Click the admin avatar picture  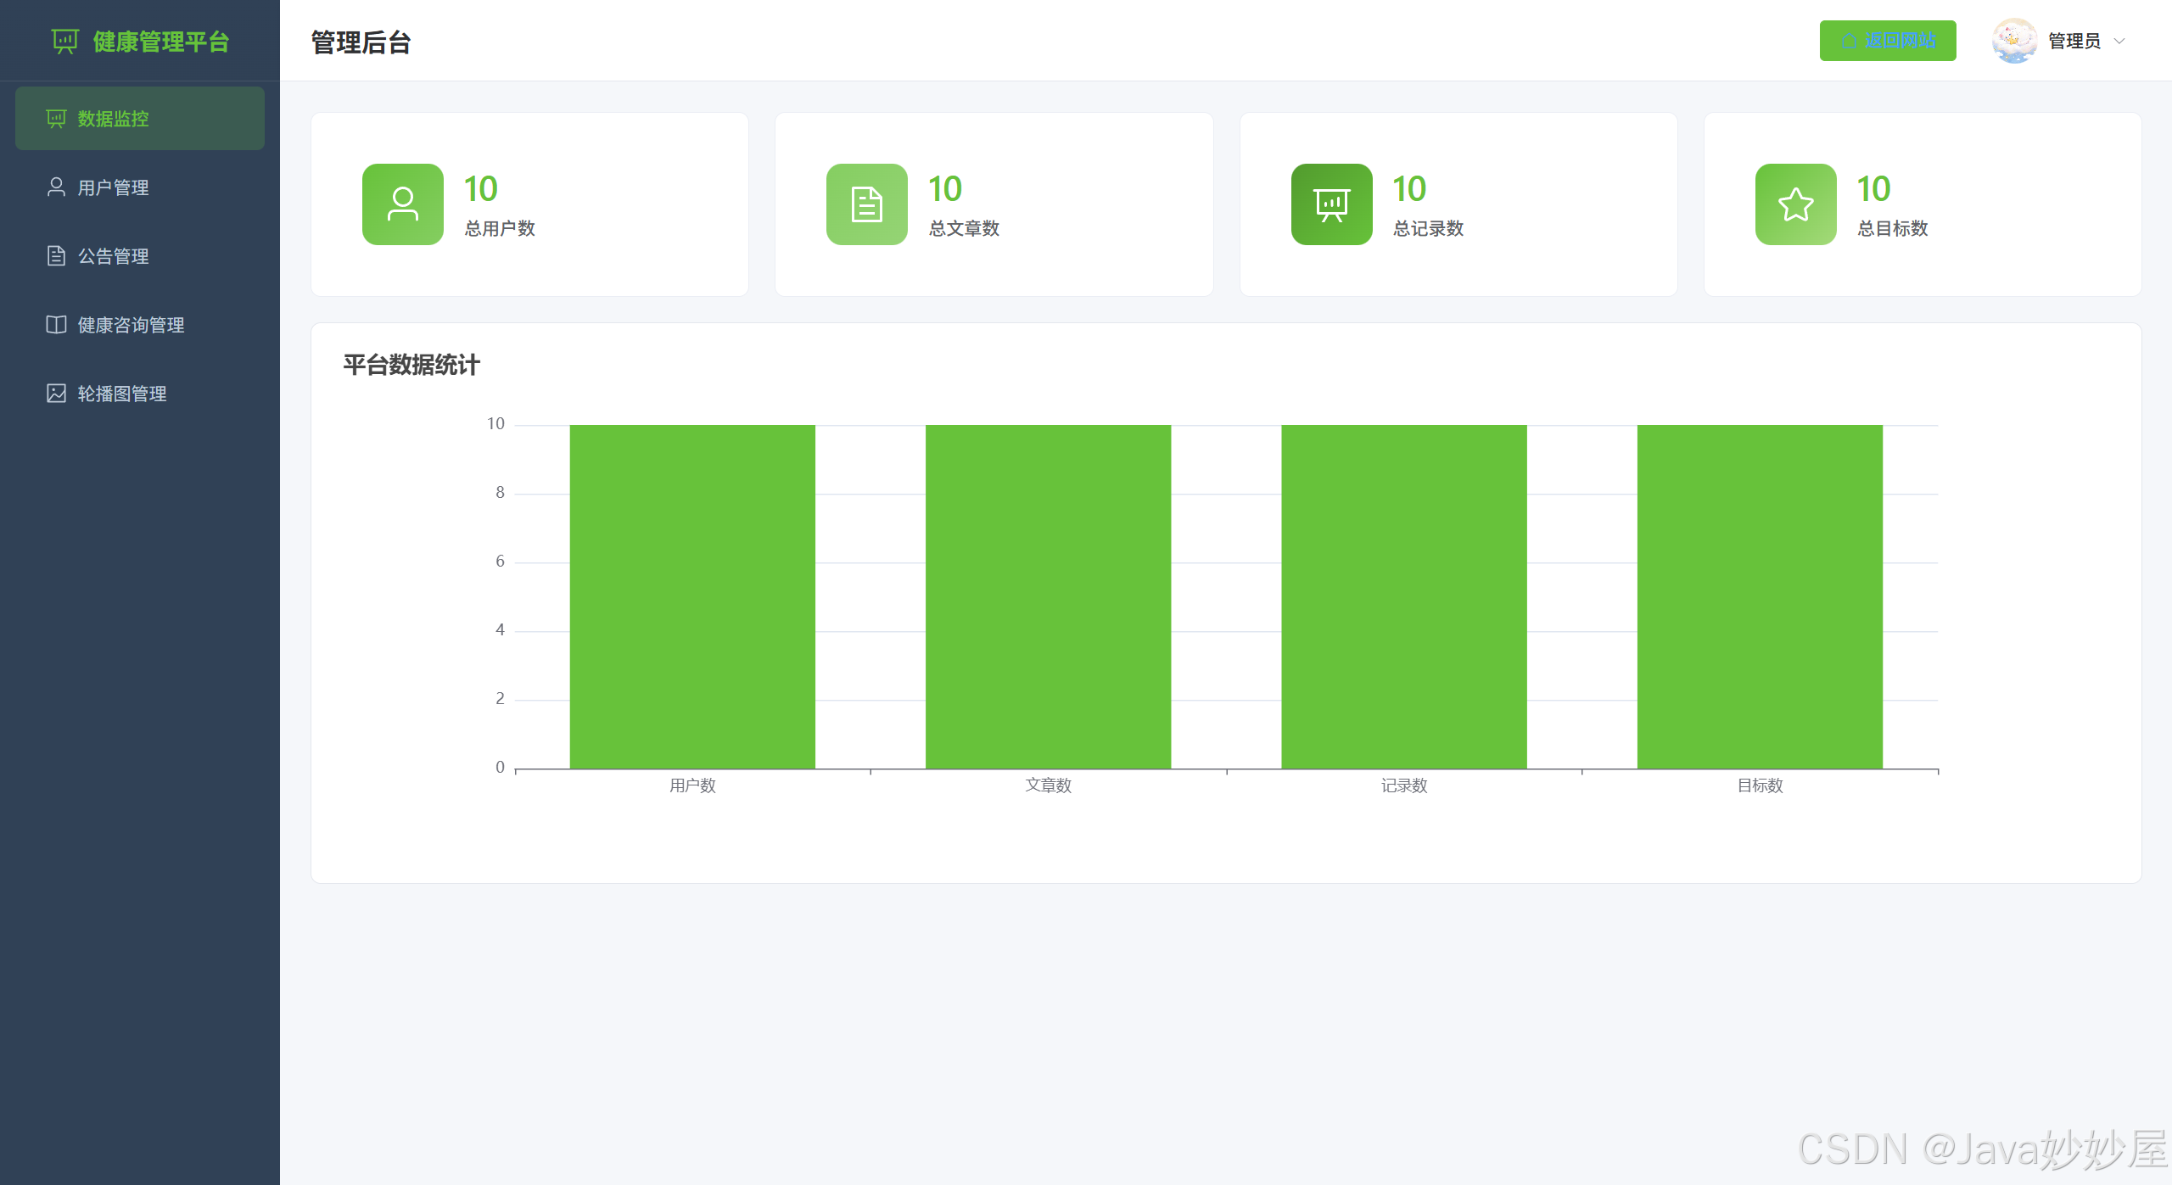point(2014,41)
